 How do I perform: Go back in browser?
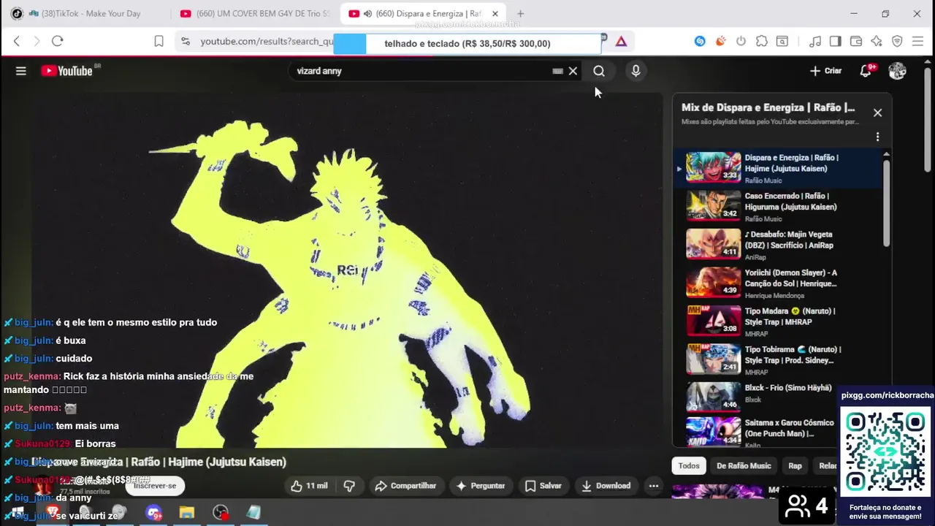(x=17, y=42)
